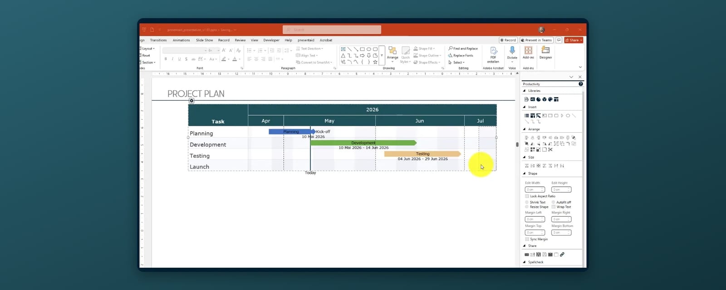The image size is (726, 290).
Task: Collapse the Arrange section in pane
Action: pos(525,129)
